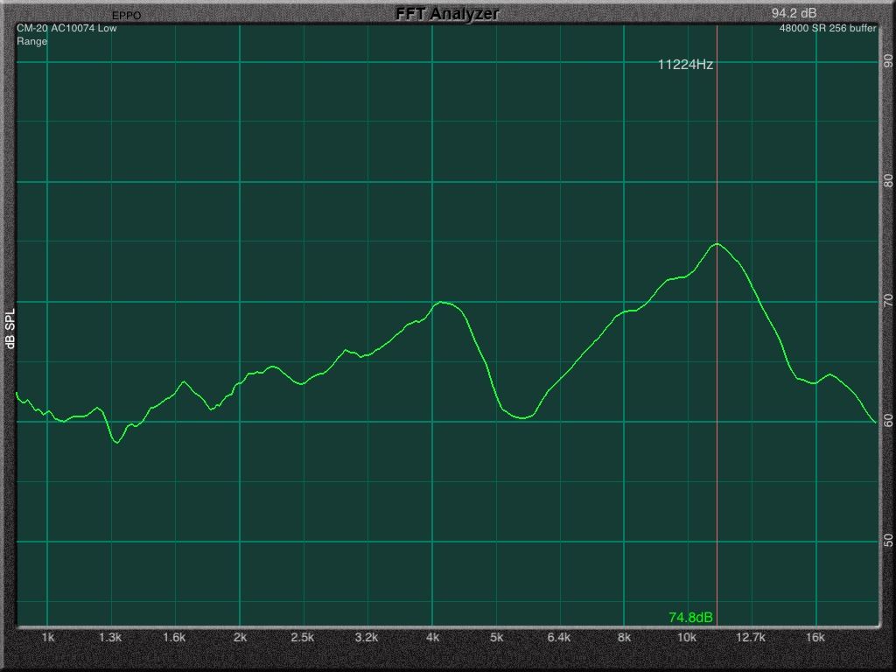The height and width of the screenshot is (672, 896).
Task: Click the FFT Analyzer title
Action: pos(447,14)
